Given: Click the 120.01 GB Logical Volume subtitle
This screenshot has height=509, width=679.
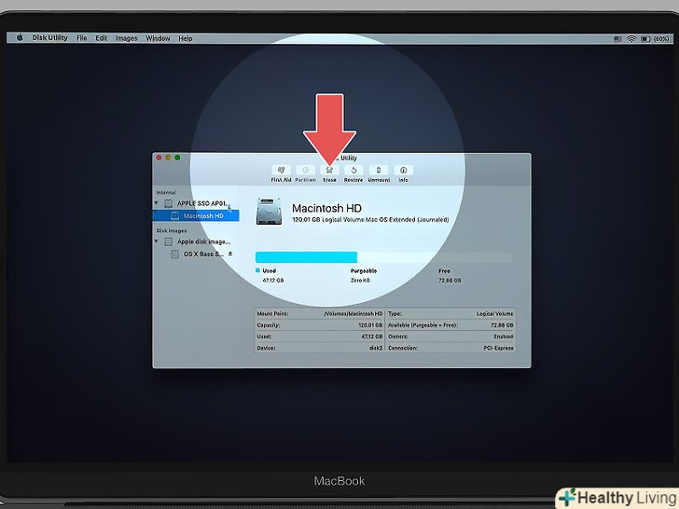Looking at the screenshot, I should pyautogui.click(x=370, y=220).
